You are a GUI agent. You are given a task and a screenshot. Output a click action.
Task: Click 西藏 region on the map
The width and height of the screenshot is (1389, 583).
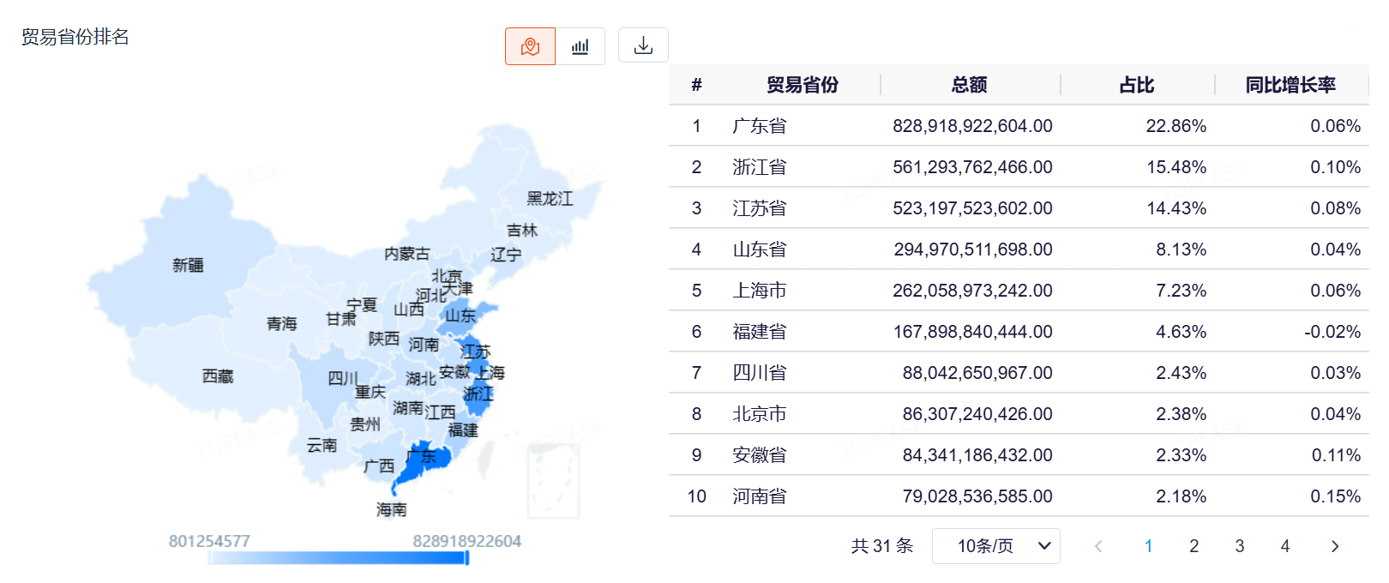[x=218, y=376]
